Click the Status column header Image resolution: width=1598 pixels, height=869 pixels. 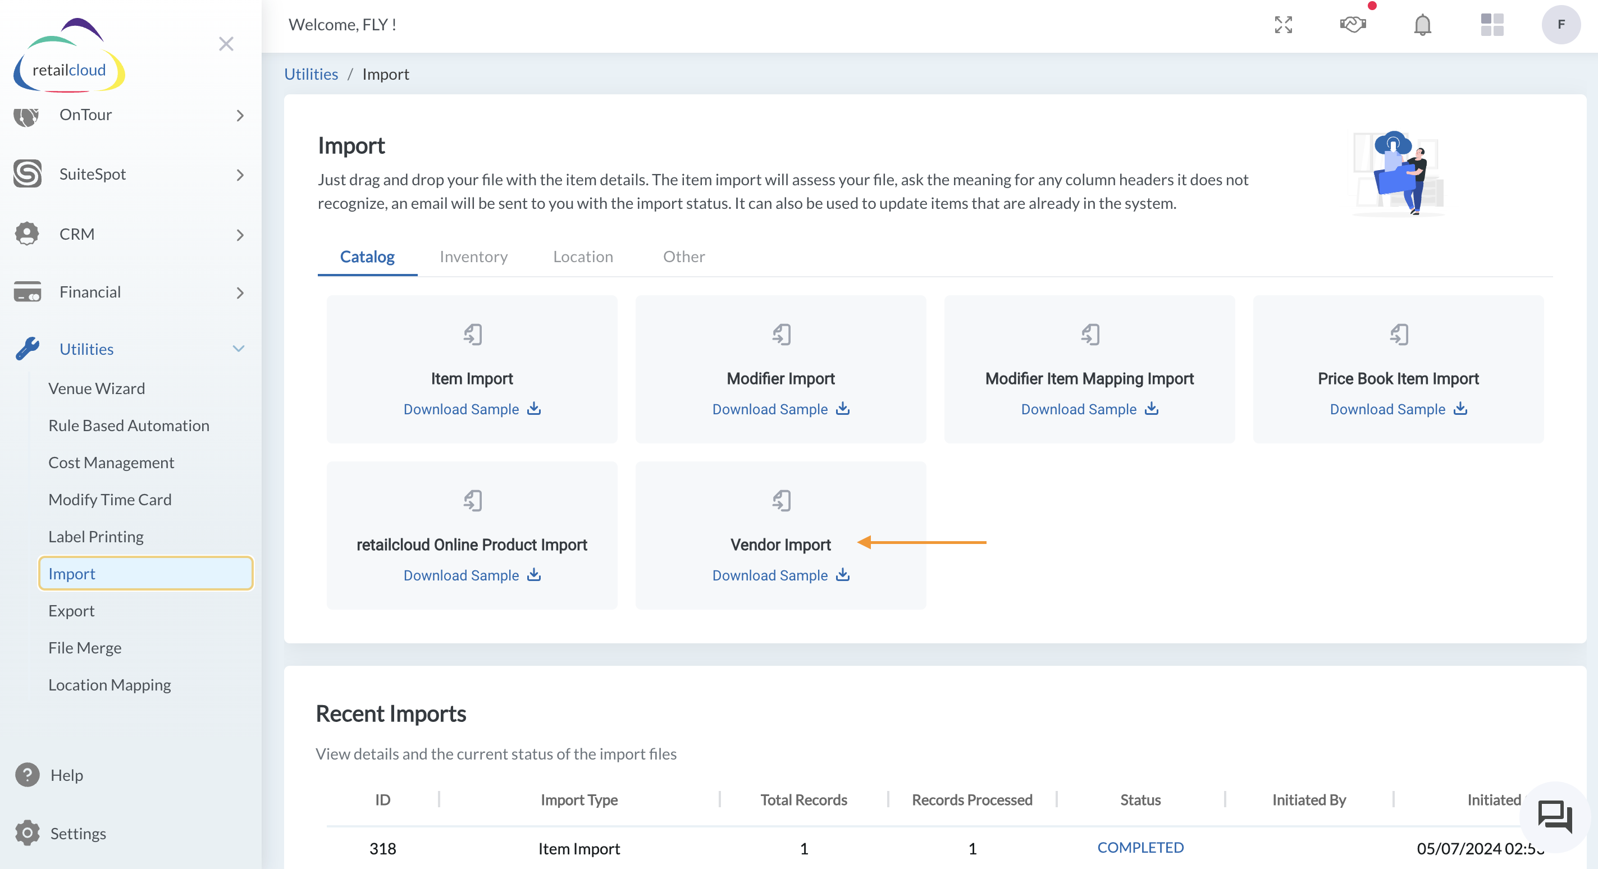pyautogui.click(x=1140, y=799)
